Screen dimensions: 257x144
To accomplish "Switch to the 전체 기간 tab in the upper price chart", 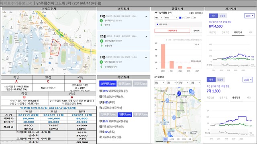I will pyautogui.click(x=225, y=32).
